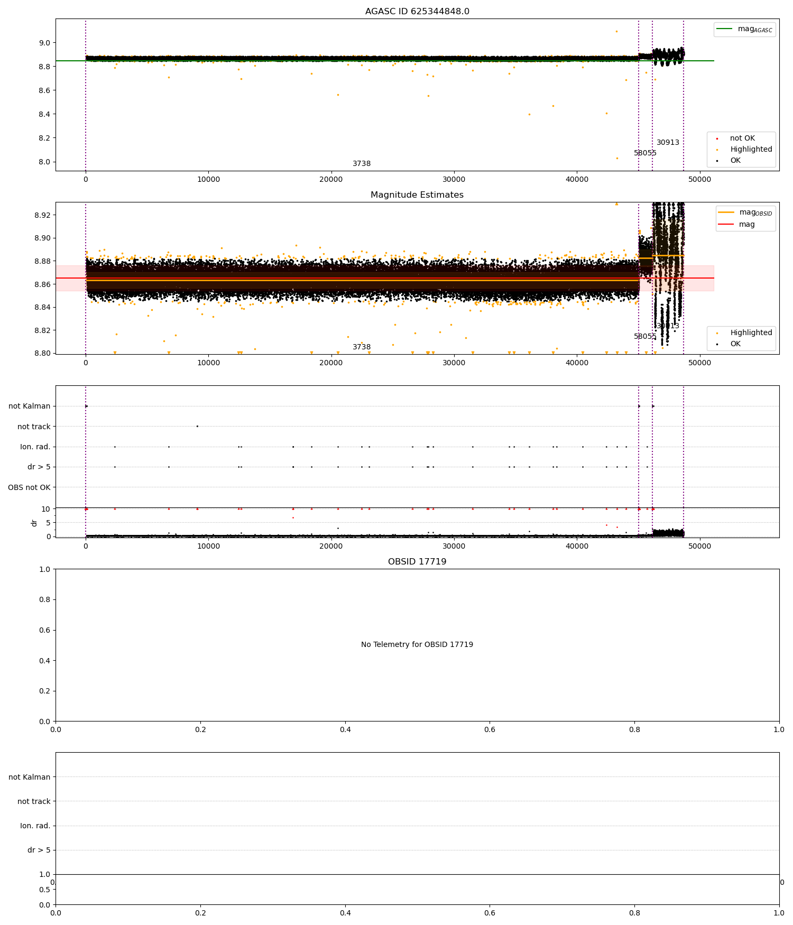Click the 8.86 y-axis tick label
The image size is (793, 925).
point(43,284)
